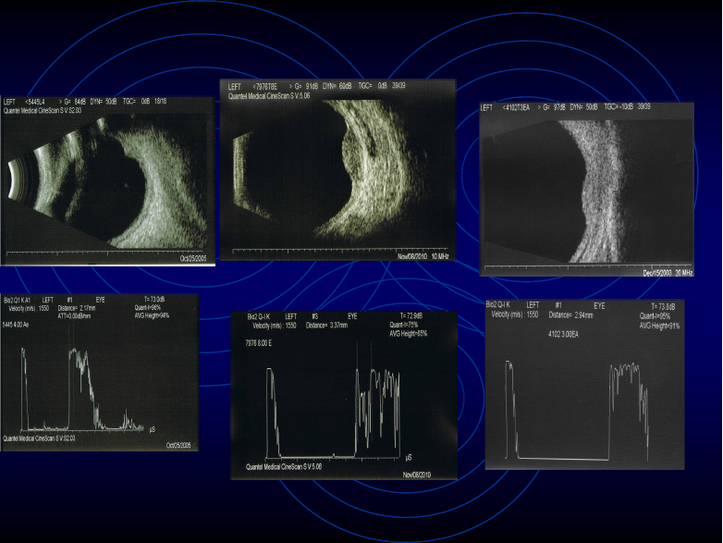The height and width of the screenshot is (543, 723).
Task: Select the 20 MHz B-scan dated Dec/15/2003
Action: point(586,189)
